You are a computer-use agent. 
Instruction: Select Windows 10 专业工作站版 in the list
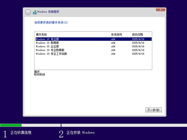[93, 54]
